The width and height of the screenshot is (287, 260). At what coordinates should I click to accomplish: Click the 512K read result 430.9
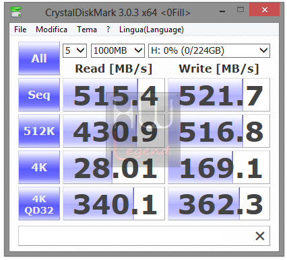coord(114,131)
